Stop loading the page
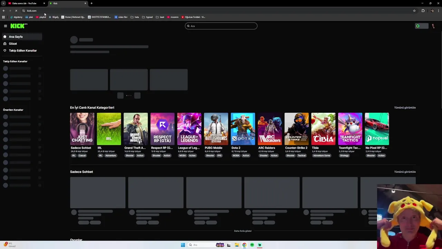442x249 pixels. pyautogui.click(x=16, y=11)
